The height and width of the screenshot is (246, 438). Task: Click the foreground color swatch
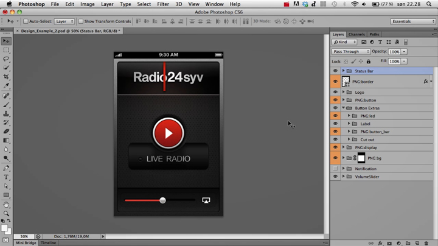tap(4, 228)
